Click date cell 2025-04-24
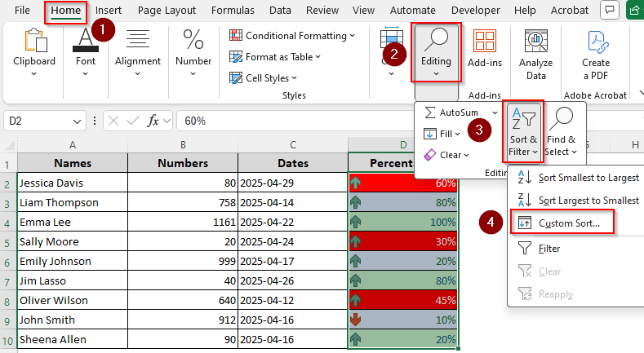 (293, 241)
